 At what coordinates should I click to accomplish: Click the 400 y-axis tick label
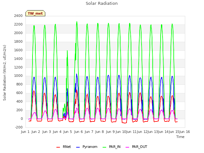[x=19, y=101]
